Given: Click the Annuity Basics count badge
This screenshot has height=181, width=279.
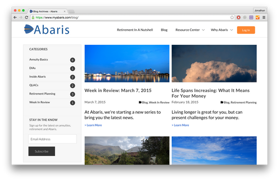Looking at the screenshot, I should (x=73, y=60).
